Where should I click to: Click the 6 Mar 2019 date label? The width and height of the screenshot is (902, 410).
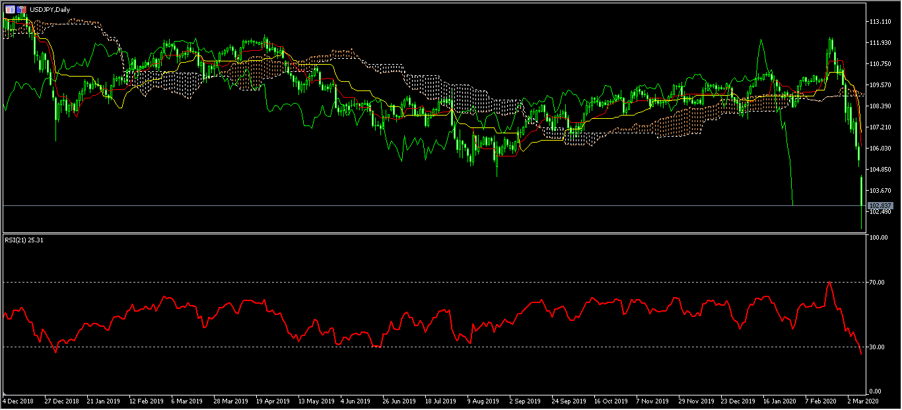[187, 401]
